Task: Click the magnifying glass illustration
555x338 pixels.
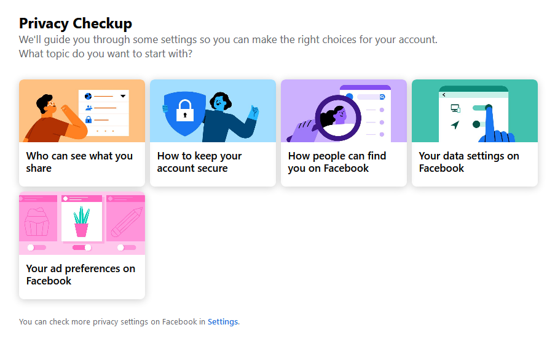Action: [337, 118]
